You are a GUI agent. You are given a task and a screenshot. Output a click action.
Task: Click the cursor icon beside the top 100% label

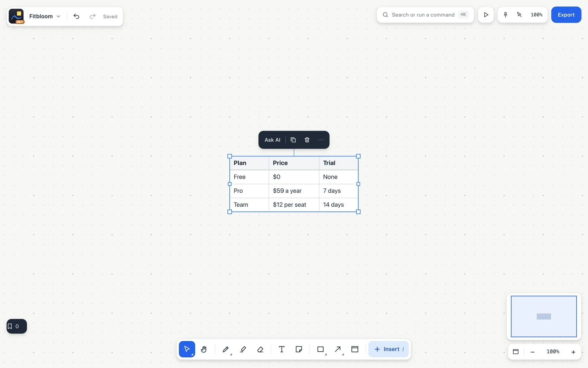click(519, 15)
